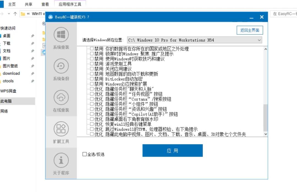Click the EasyRC app logo in title bar

click(x=51, y=17)
